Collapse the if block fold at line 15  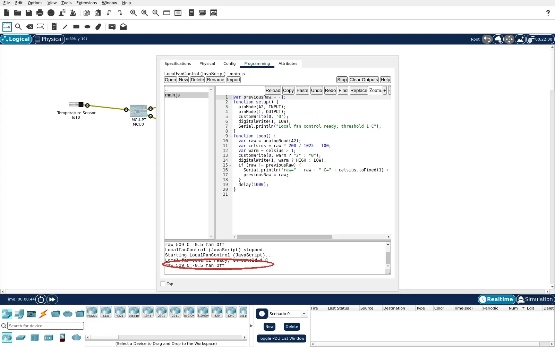point(230,165)
